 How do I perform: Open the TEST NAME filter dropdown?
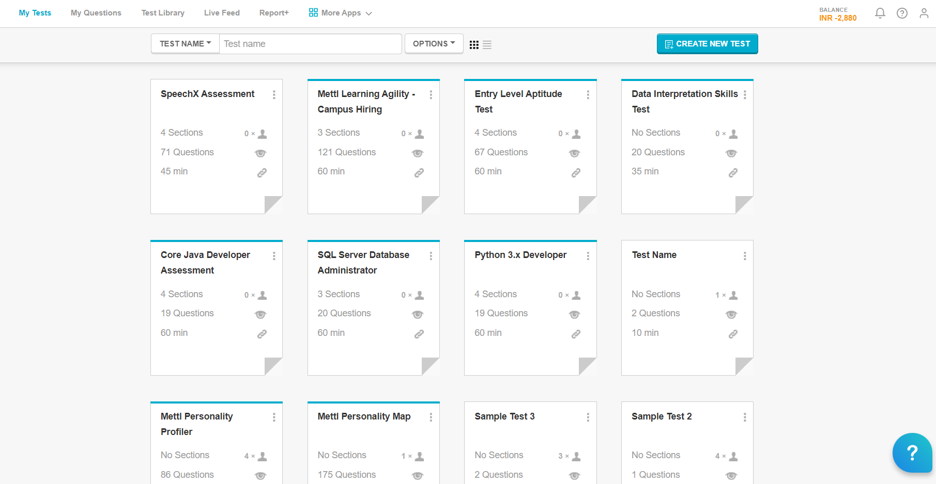tap(185, 44)
